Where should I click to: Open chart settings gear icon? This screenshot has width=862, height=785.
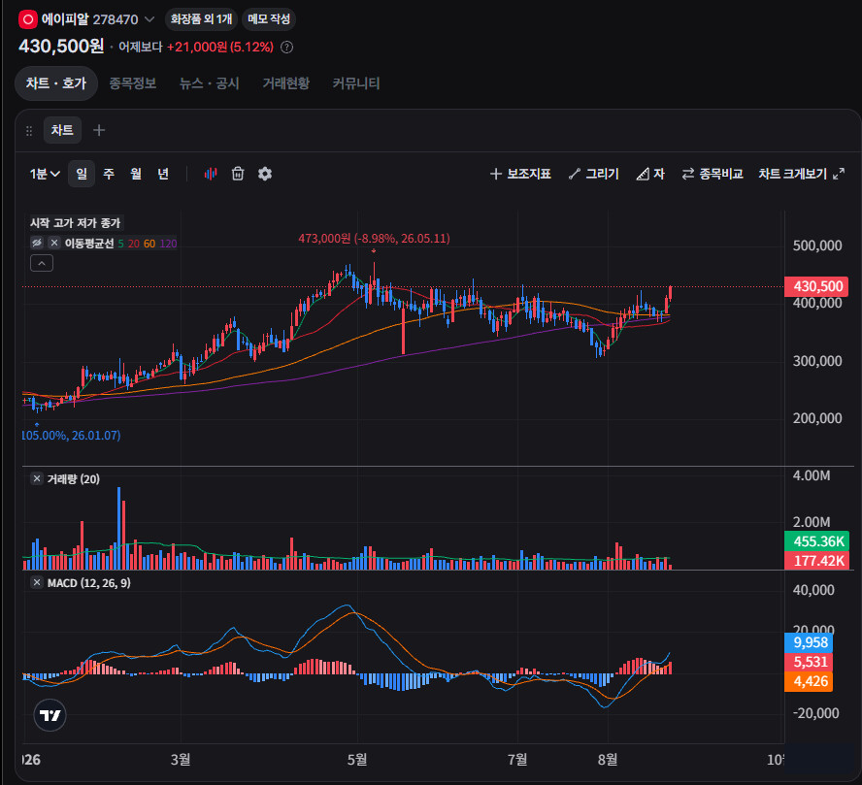[x=265, y=174]
